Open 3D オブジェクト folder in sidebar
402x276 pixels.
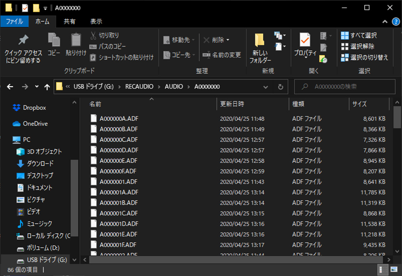(x=39, y=152)
